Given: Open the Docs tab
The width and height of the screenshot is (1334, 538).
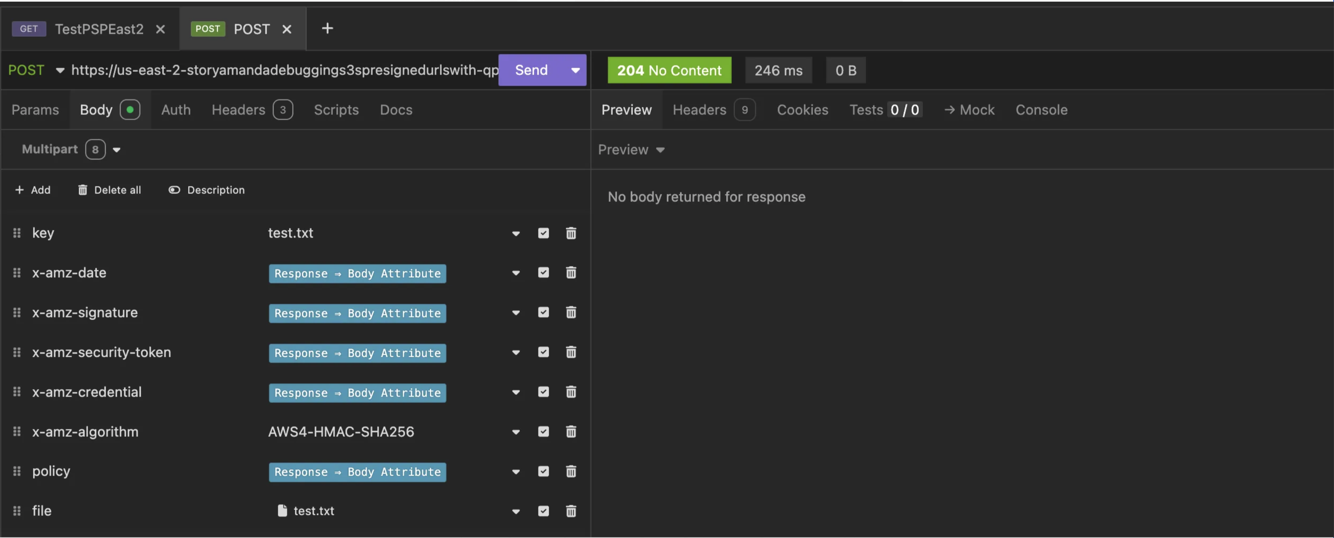Looking at the screenshot, I should (396, 110).
